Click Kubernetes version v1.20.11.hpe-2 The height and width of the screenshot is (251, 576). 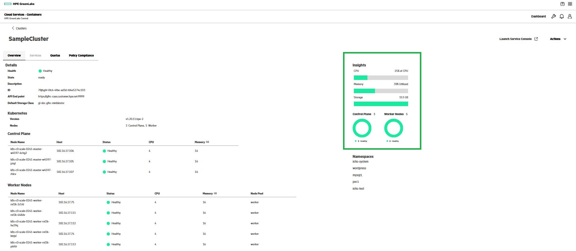(134, 119)
